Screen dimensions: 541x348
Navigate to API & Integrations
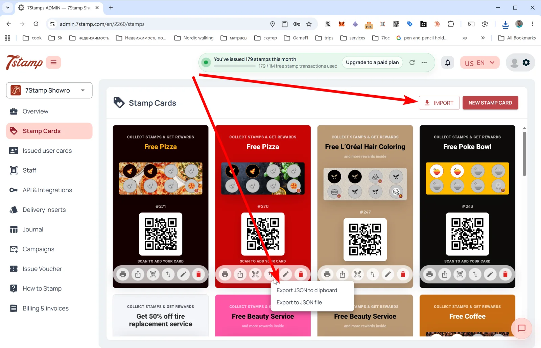point(49,190)
